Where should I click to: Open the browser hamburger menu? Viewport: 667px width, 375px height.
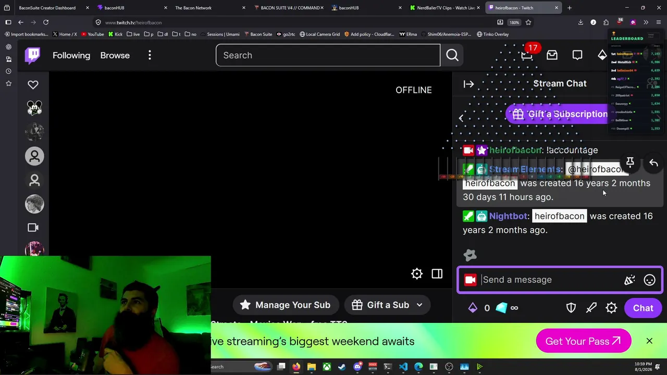(659, 22)
